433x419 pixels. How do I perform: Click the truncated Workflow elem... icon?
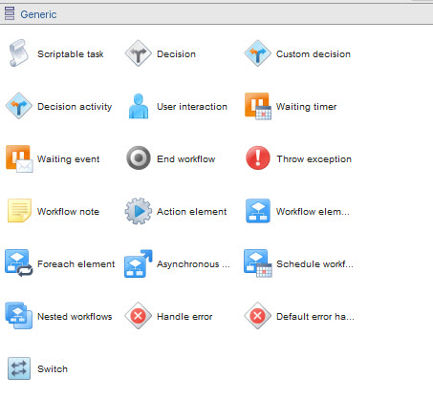pos(258,211)
